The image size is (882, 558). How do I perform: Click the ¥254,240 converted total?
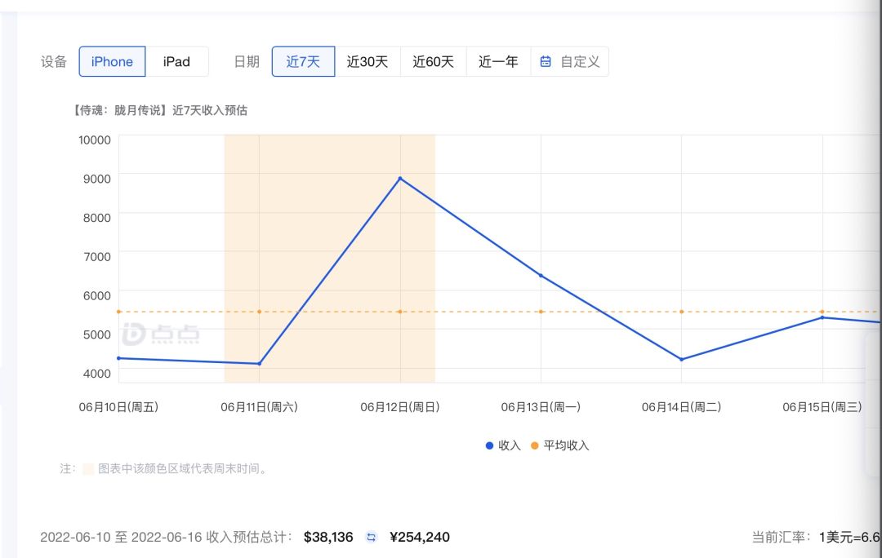(420, 538)
